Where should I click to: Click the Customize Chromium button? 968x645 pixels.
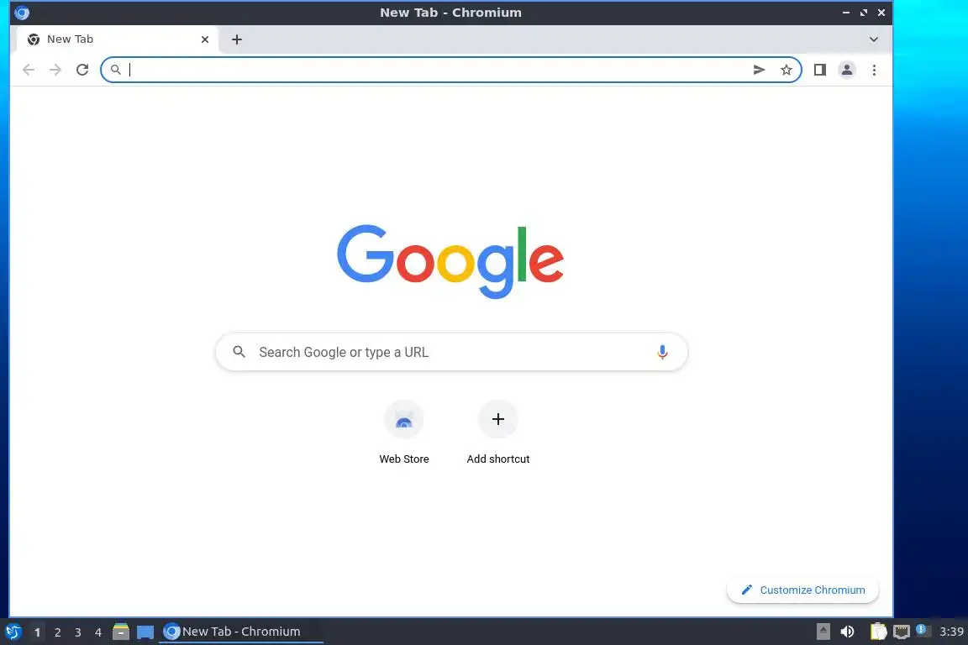tap(802, 590)
